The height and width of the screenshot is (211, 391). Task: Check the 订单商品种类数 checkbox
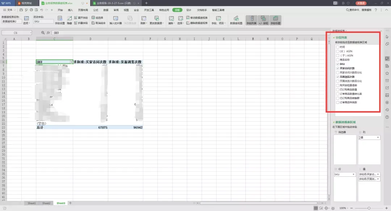point(338,102)
